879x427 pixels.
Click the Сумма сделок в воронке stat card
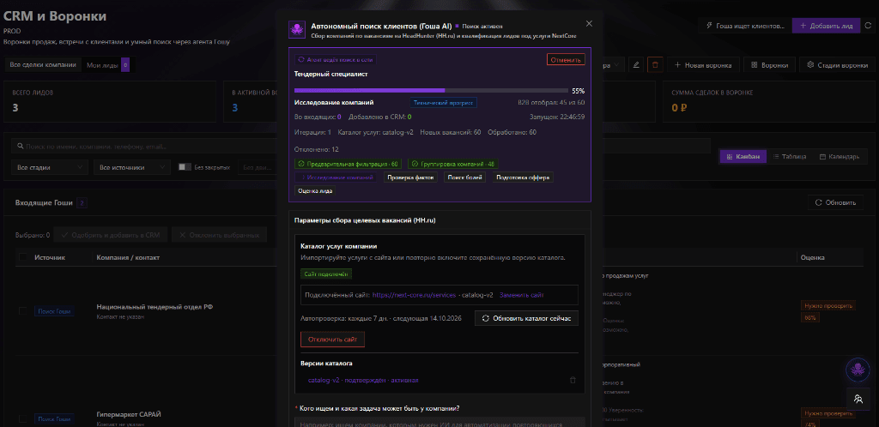coord(769,102)
